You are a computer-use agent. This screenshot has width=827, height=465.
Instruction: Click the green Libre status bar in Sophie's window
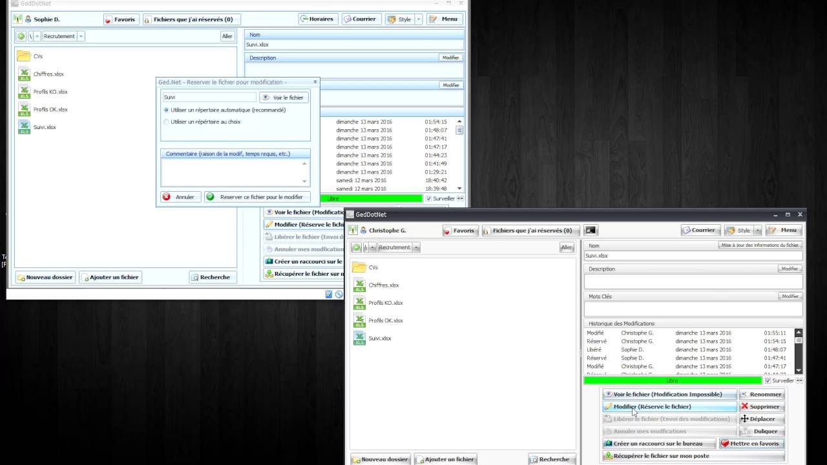[333, 199]
